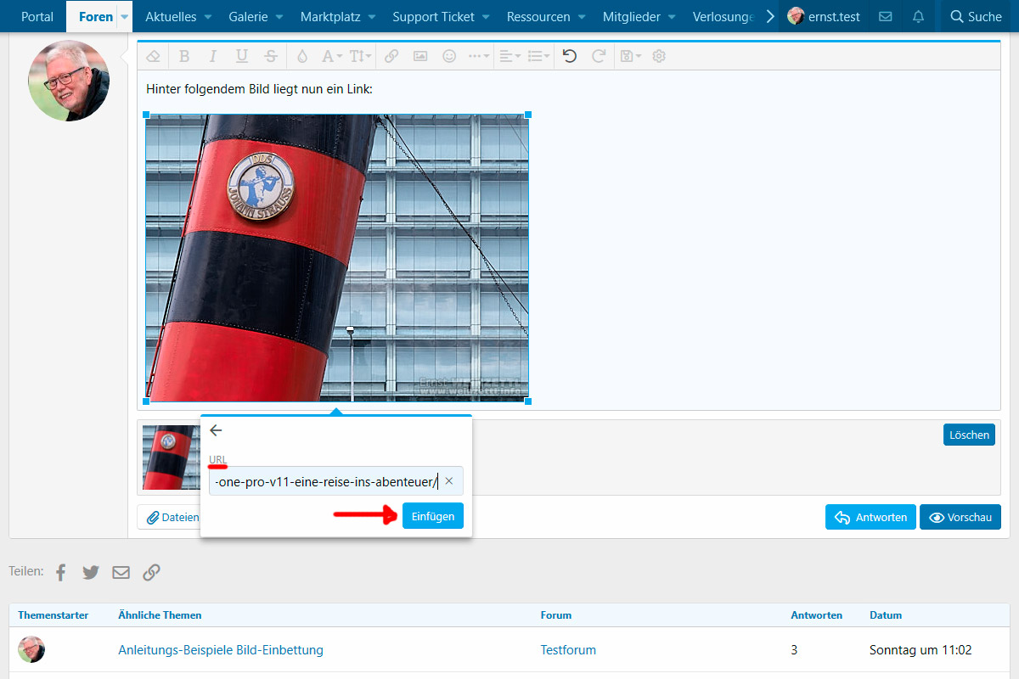Screen dimensions: 1019x679
Task: Click the attachment thumbnail of funnel
Action: [170, 457]
